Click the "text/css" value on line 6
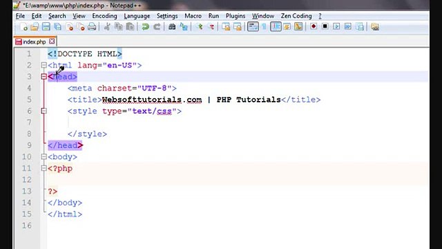 click(152, 111)
